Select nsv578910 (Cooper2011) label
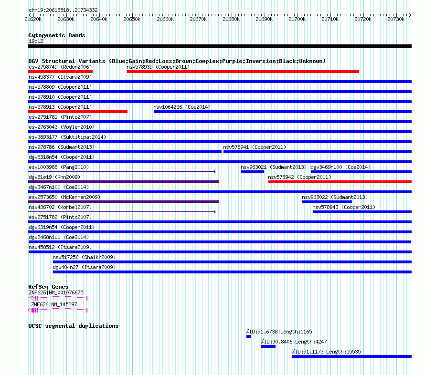 tap(60, 97)
